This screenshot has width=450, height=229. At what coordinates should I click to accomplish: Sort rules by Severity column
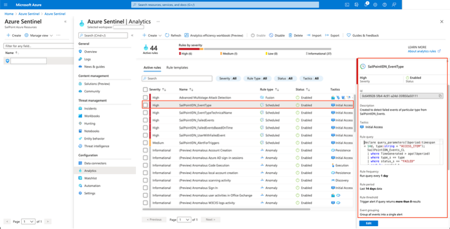[x=158, y=89]
